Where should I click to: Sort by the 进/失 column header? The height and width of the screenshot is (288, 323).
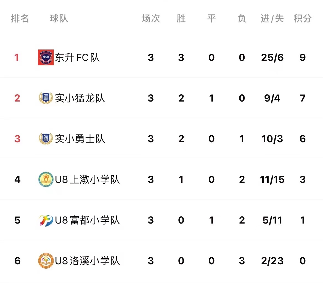click(272, 19)
